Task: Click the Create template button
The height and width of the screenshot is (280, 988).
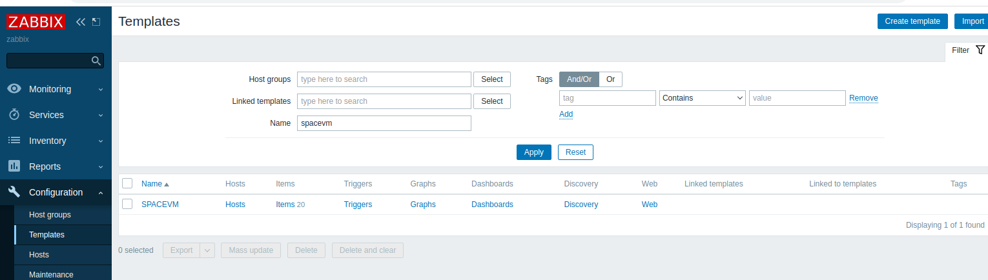Action: [x=912, y=21]
